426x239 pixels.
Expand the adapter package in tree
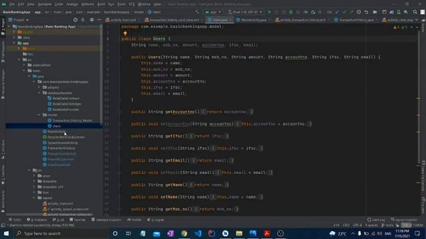point(39,87)
